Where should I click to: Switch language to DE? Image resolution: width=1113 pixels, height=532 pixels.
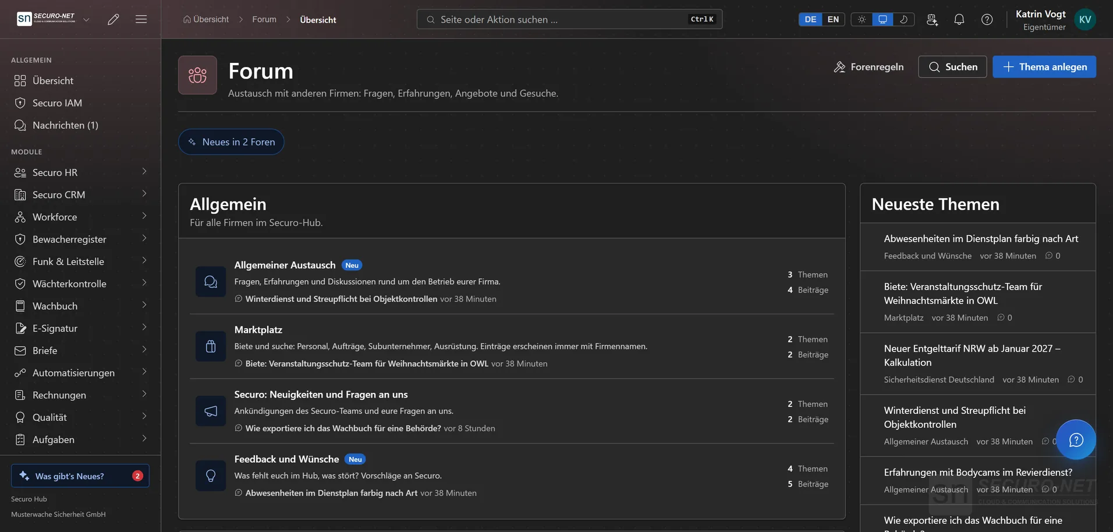(x=810, y=19)
